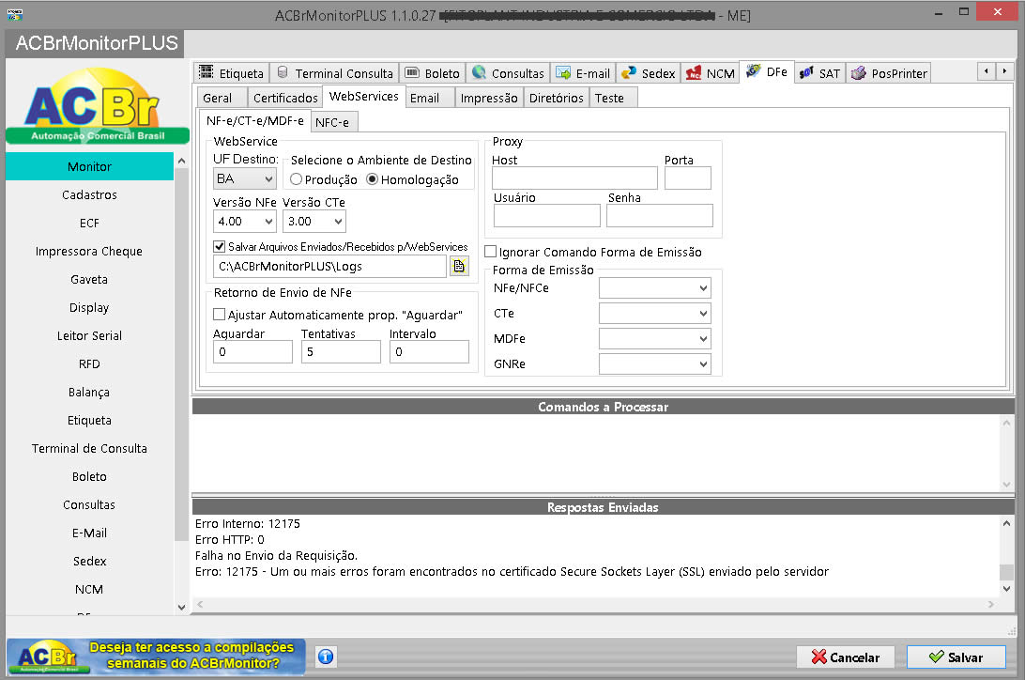
Task: Open the PosPrinter tab icon
Action: [858, 72]
